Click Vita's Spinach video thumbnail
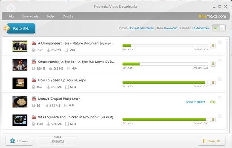This screenshot has width=232, height=148. pos(20,120)
